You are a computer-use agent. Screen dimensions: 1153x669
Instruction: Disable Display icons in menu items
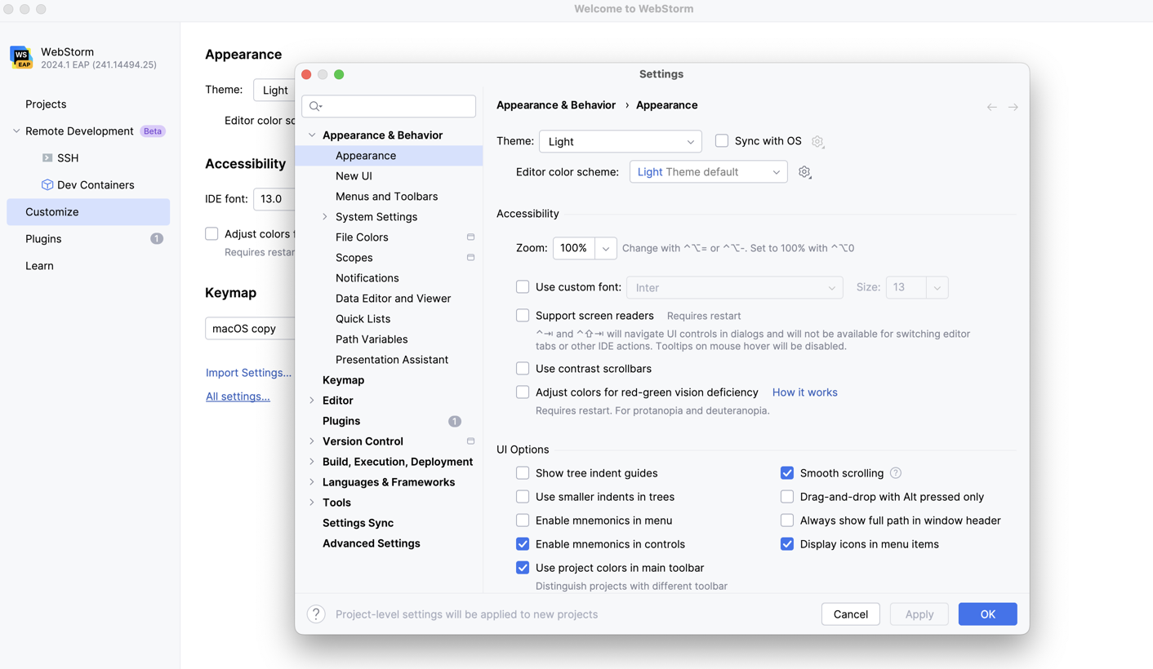(x=786, y=543)
